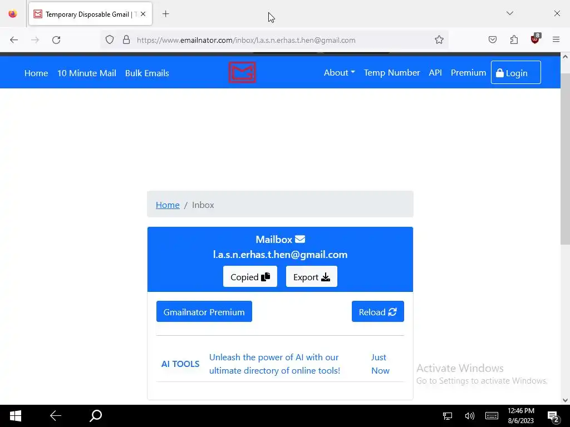Open uBlock Origin extension icon
570x427 pixels.
point(535,39)
